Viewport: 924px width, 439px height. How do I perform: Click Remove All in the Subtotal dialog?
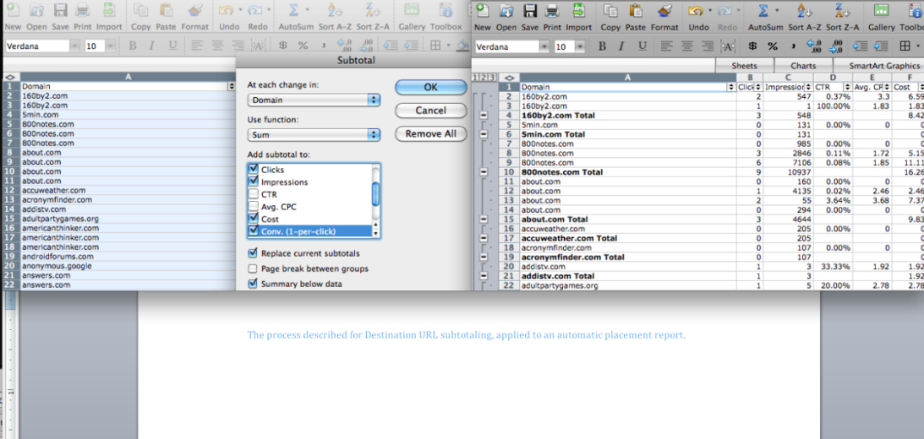[x=431, y=133]
